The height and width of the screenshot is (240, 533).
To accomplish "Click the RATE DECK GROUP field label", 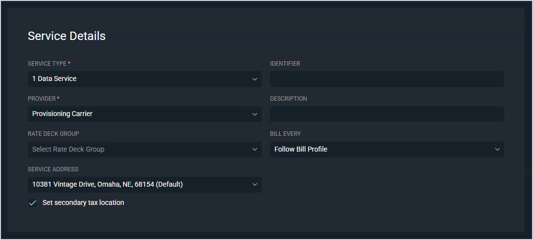I will 53,134.
